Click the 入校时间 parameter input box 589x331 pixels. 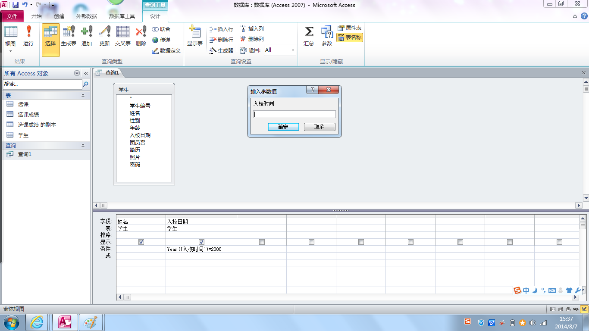pyautogui.click(x=294, y=114)
